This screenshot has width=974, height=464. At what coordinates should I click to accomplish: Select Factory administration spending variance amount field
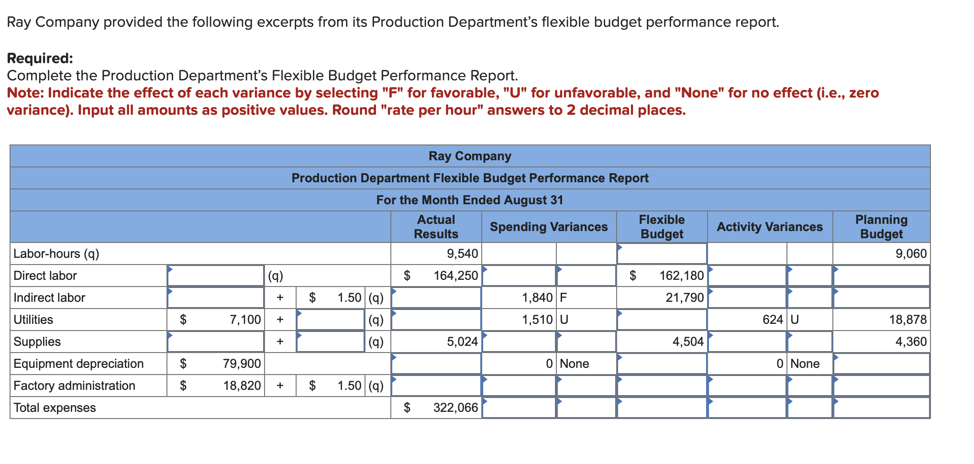519,386
